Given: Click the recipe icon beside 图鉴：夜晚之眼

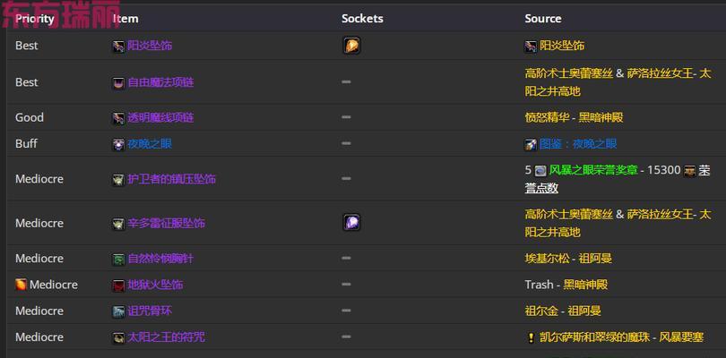Looking at the screenshot, I should click(531, 144).
